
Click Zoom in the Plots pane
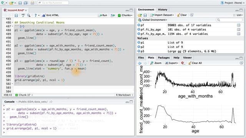click(x=156, y=63)
